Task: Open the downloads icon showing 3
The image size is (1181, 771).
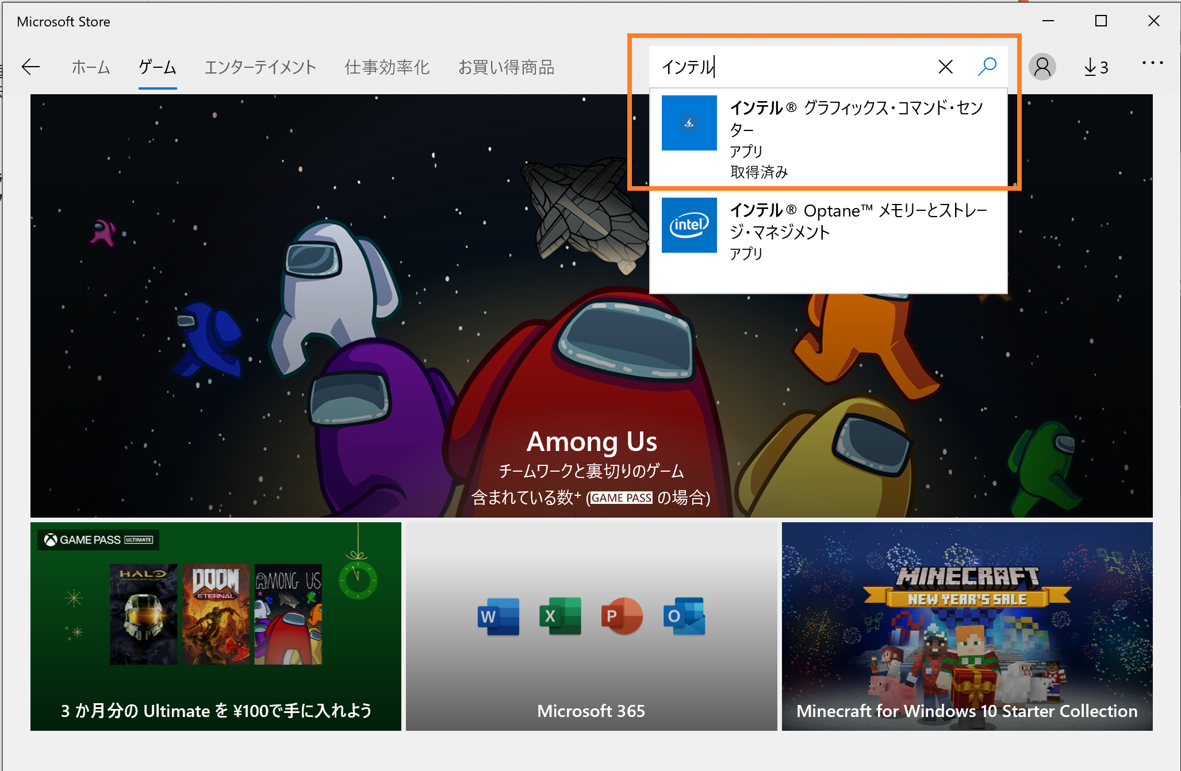Action: [1095, 67]
